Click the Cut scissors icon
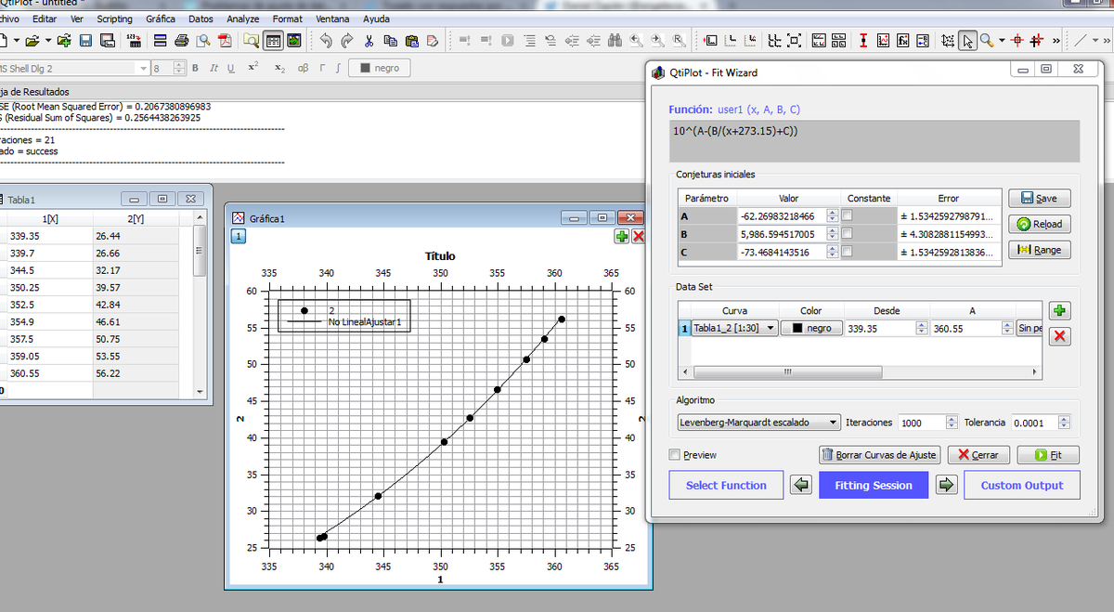 click(369, 41)
